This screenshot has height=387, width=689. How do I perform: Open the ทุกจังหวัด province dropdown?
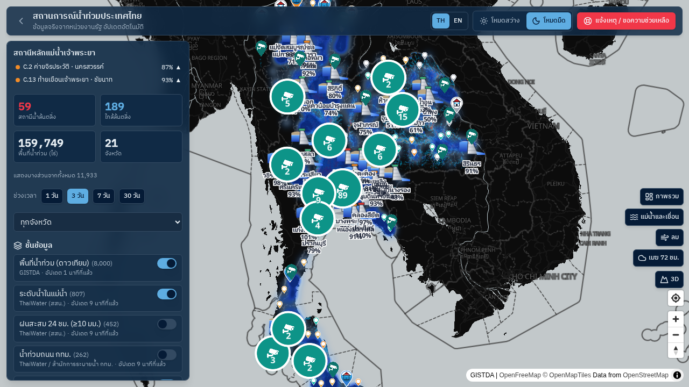point(98,222)
